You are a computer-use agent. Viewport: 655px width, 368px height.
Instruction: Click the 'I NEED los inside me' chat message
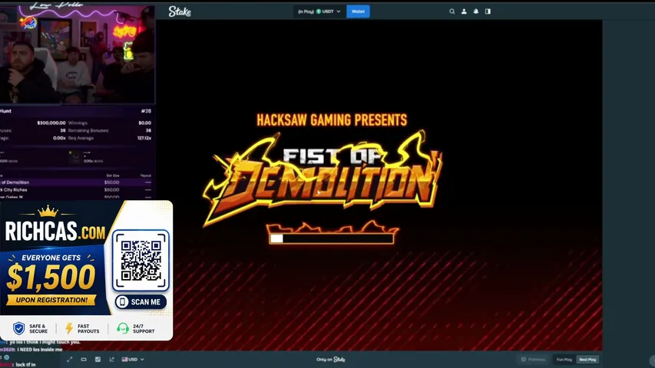[40, 350]
